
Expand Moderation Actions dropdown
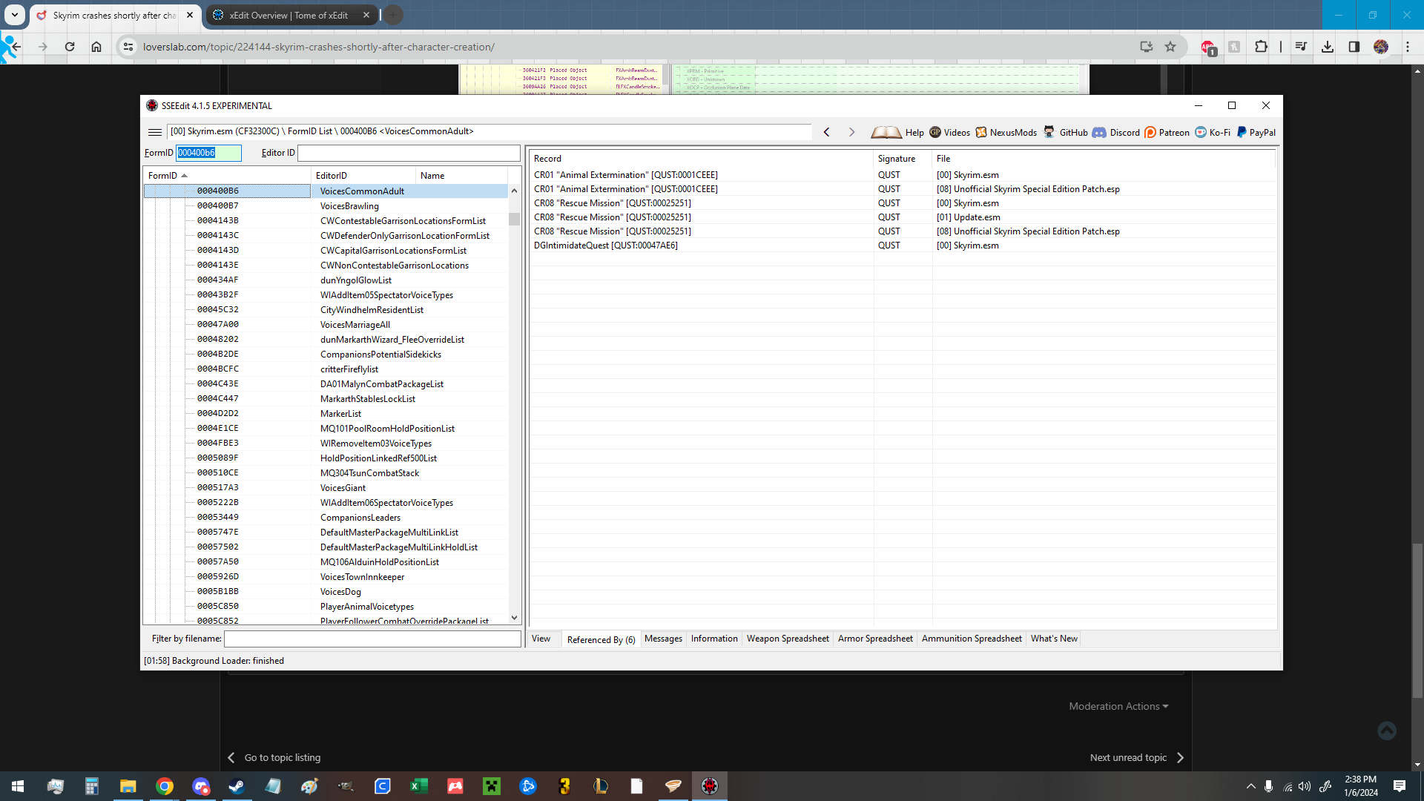pyautogui.click(x=1118, y=706)
